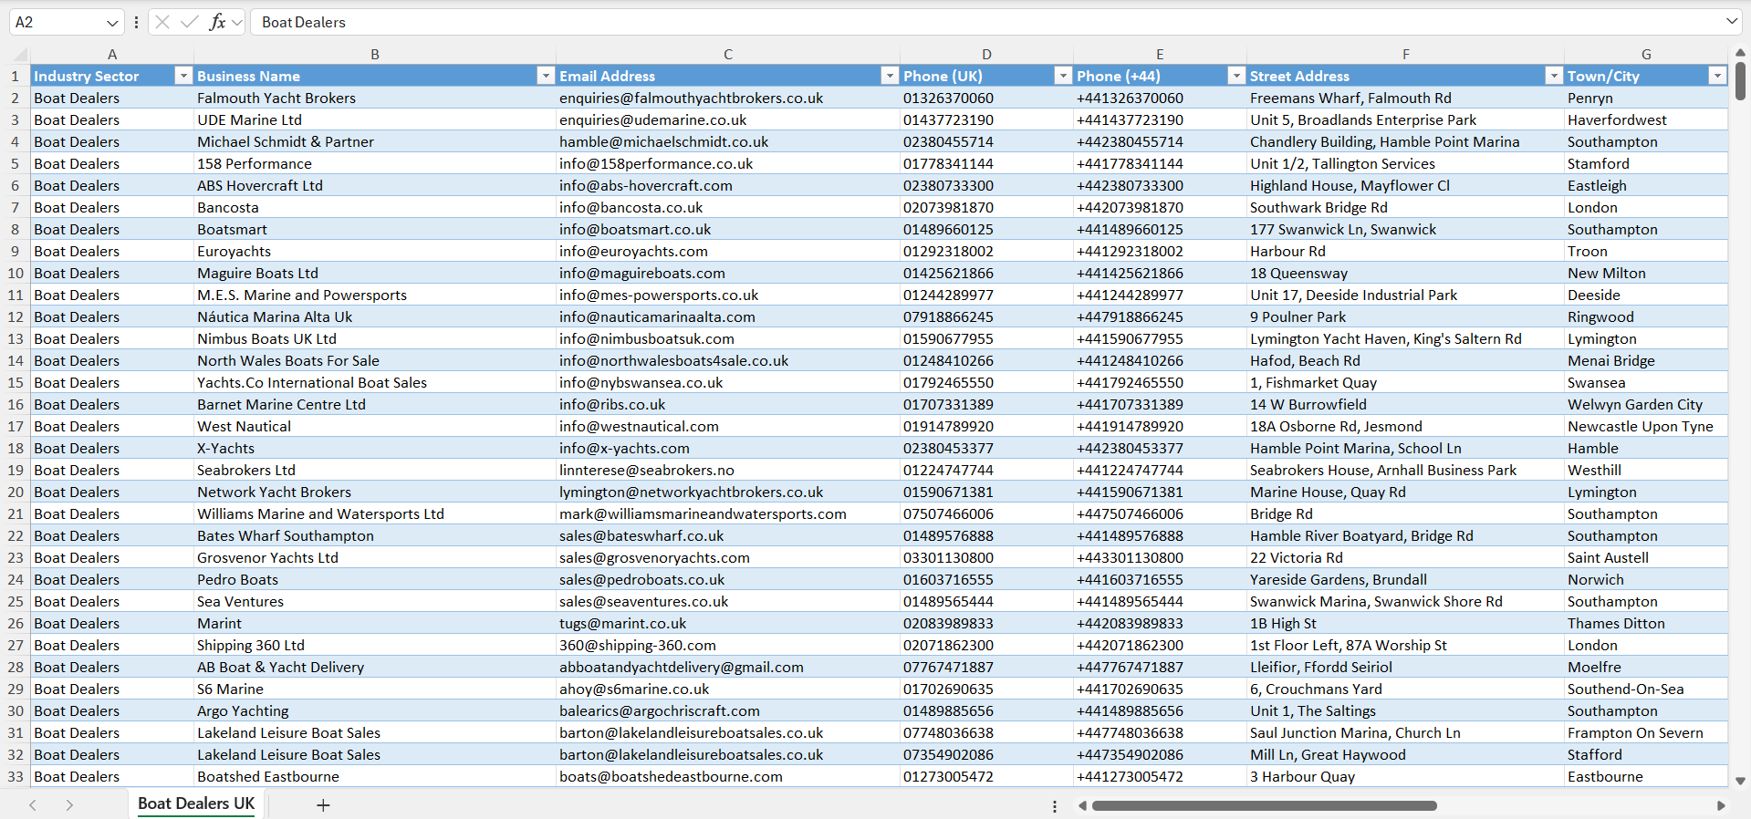Select cell sales@pedroboats.co.uk
This screenshot has height=819, width=1751.
point(728,579)
